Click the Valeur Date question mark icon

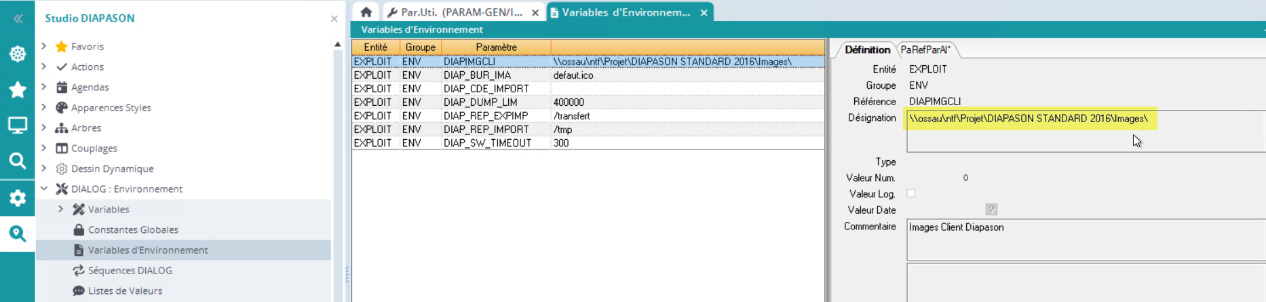point(991,210)
